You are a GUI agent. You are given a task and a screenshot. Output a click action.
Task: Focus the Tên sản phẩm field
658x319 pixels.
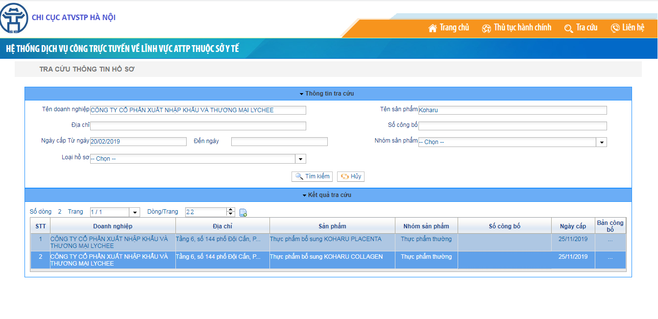point(512,110)
